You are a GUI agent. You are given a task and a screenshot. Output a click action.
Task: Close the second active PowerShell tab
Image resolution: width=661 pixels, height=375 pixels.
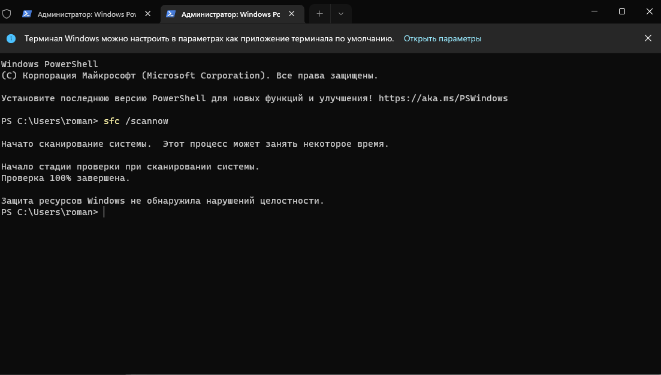[292, 14]
